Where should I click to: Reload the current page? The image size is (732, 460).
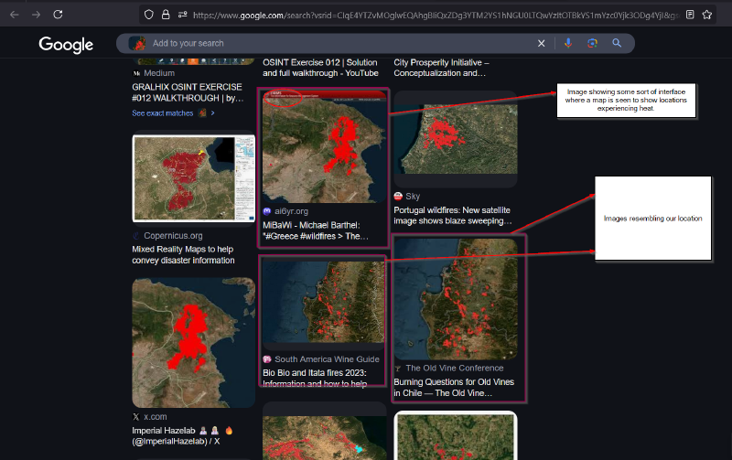point(59,15)
